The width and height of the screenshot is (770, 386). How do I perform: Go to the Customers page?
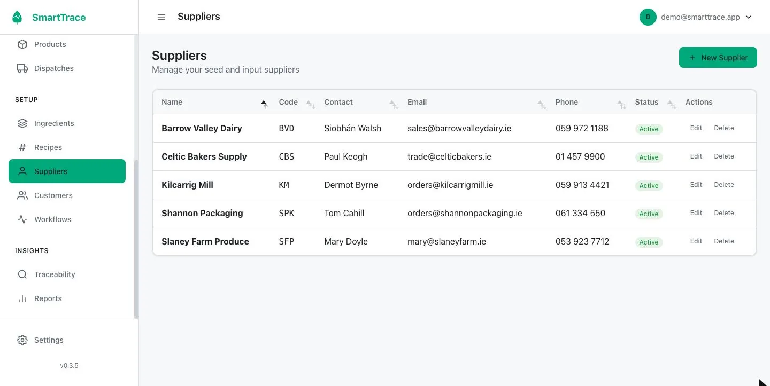67,195
